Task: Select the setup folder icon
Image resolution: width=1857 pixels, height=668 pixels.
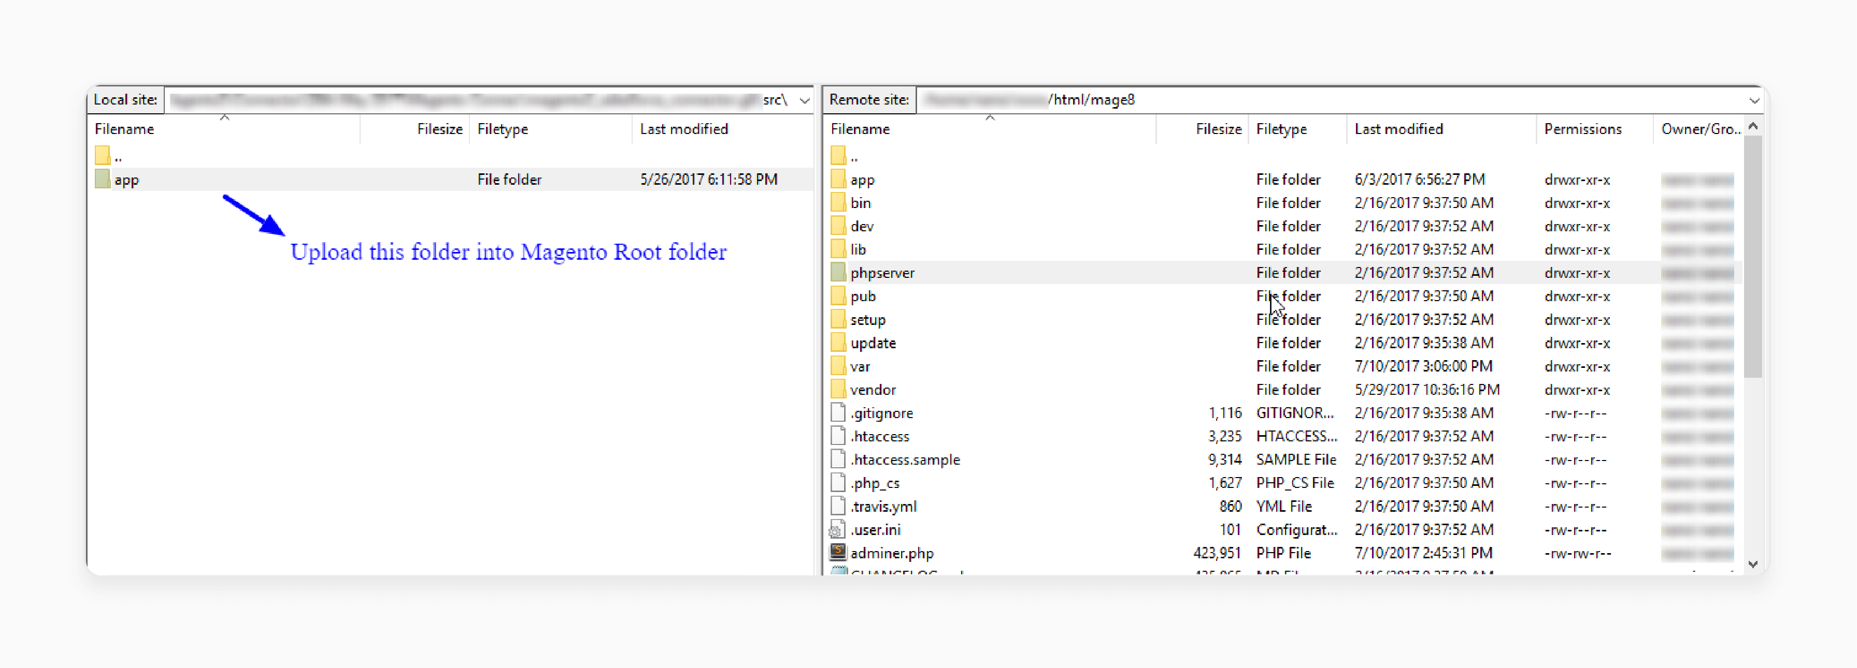Action: tap(838, 319)
